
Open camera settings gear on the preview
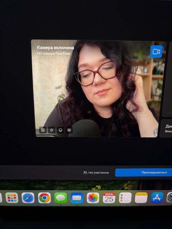click(x=69, y=130)
